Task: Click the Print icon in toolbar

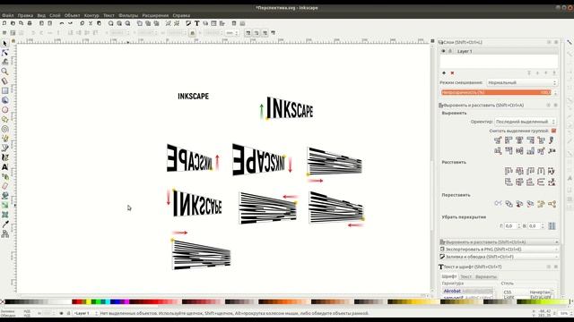Action: 30,23
